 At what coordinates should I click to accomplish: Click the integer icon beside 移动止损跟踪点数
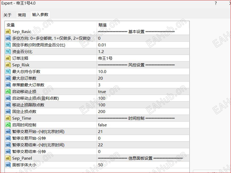[x=8, y=105]
